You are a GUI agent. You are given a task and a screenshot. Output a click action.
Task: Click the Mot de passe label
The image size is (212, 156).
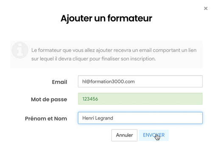coord(49,99)
